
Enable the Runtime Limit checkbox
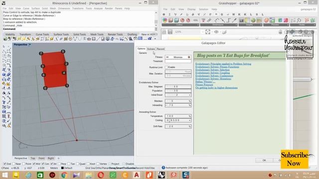pyautogui.click(x=166, y=67)
